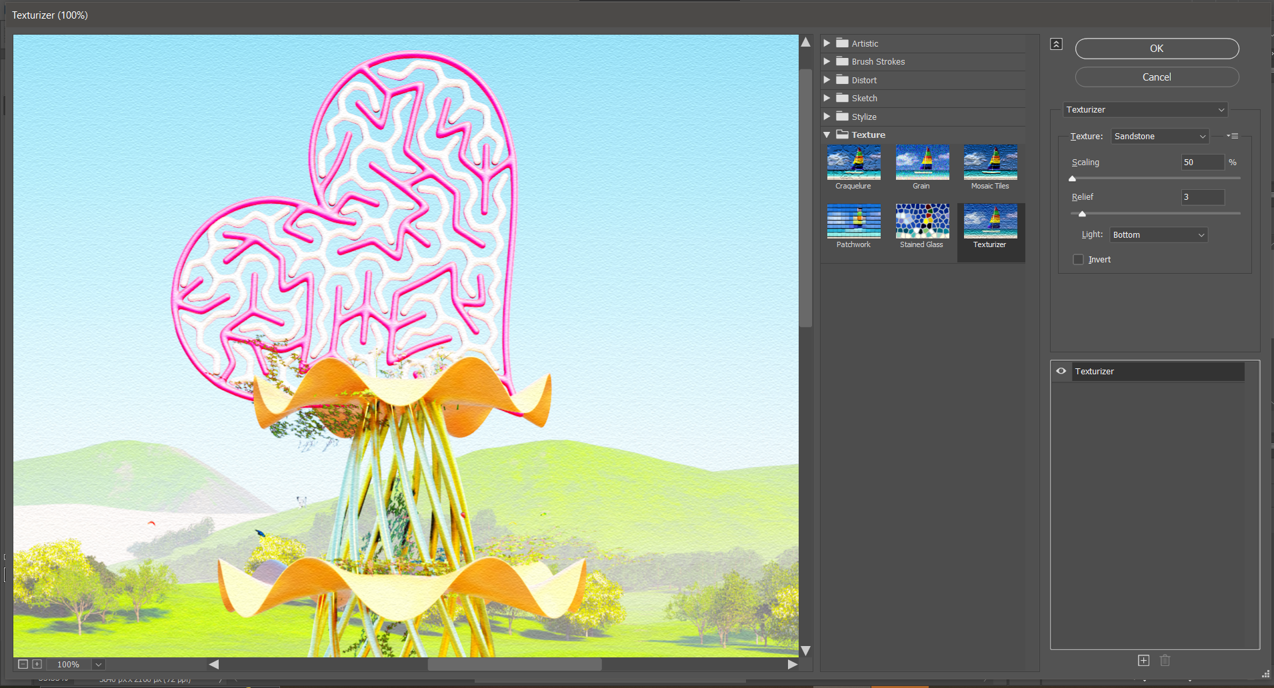1274x688 pixels.
Task: Click the preview scroll up arrow
Action: pos(805,42)
